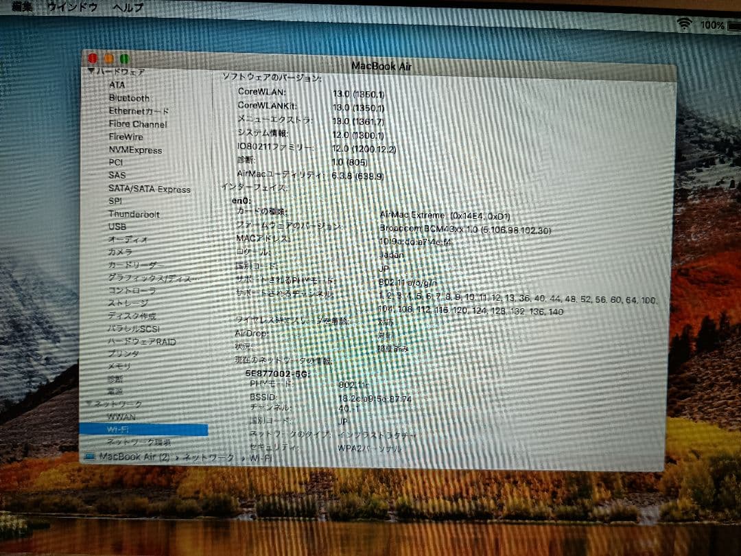Open the Wi-Fi status menu bar icon
Viewport: 741px width, 556px height.
684,23
